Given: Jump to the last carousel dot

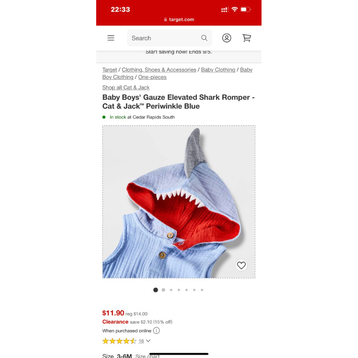Looking at the screenshot, I should tap(202, 290).
